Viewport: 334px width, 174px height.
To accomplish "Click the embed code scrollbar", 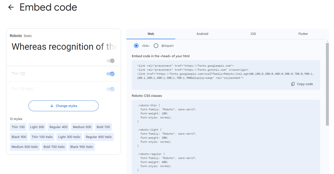I will pyautogui.click(x=327, y=84).
